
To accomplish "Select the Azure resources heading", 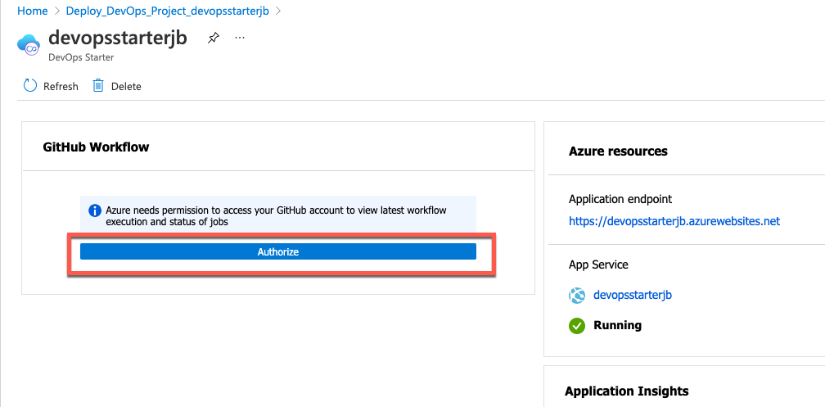I will tap(618, 151).
